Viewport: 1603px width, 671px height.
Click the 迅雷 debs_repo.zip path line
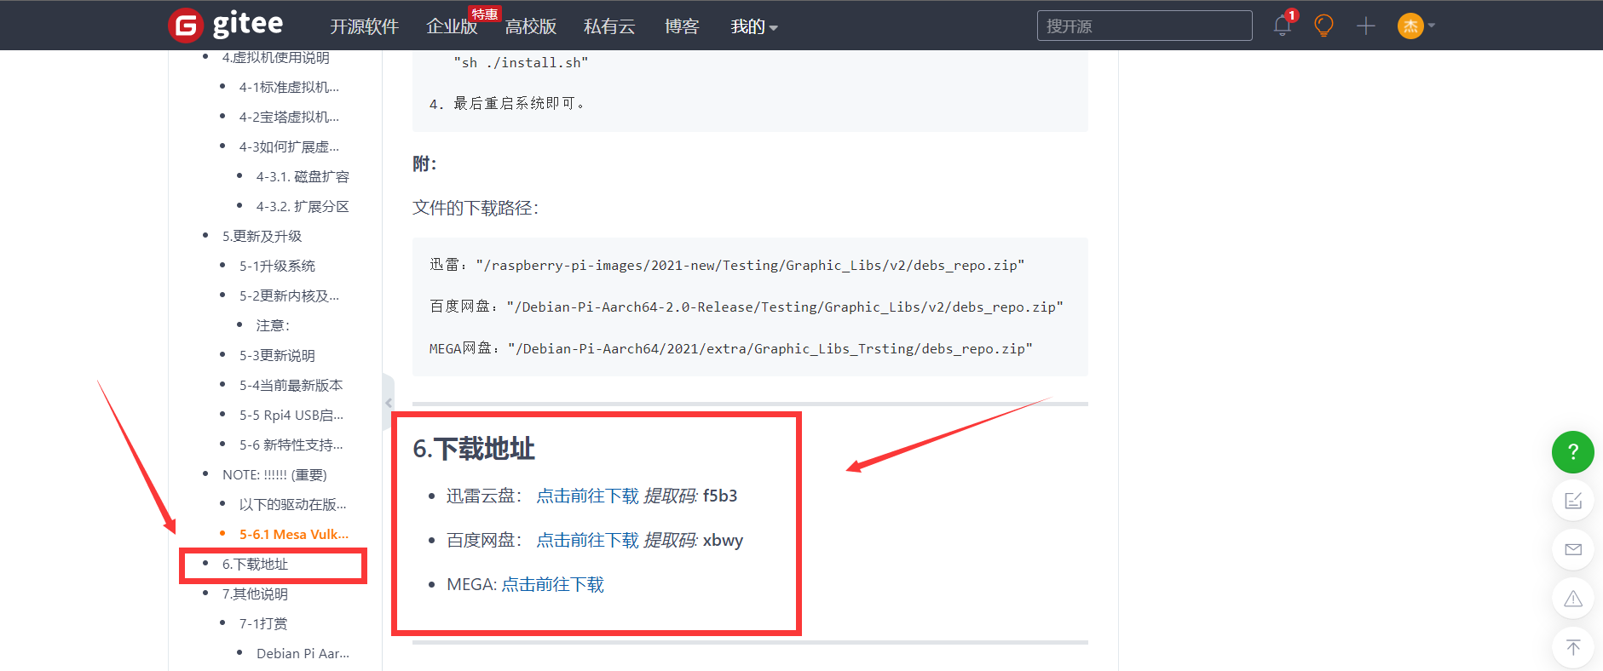[727, 265]
